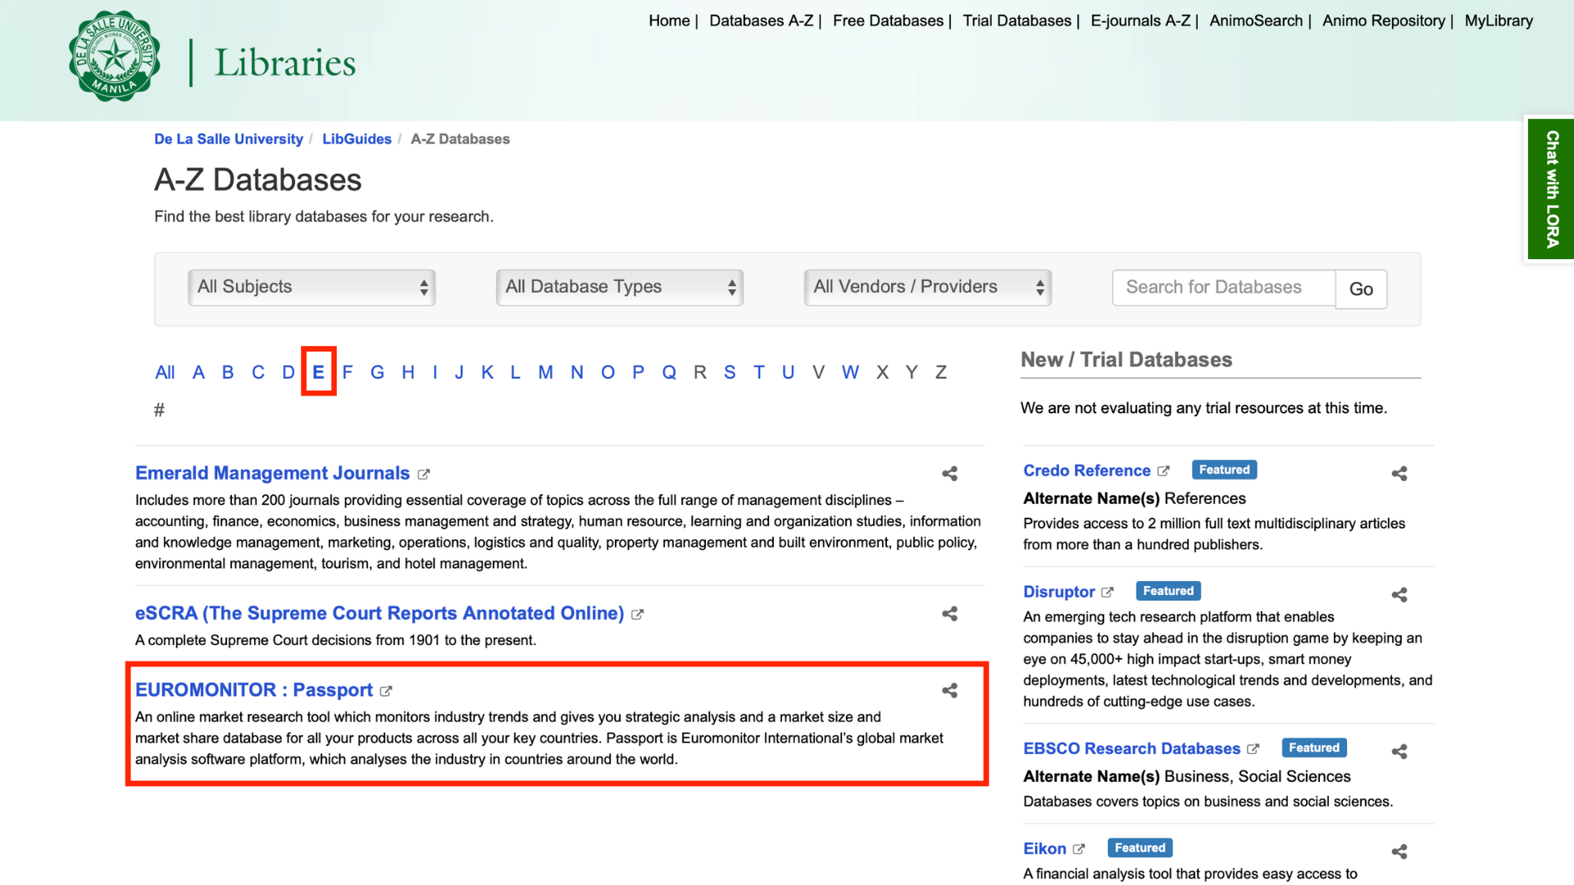Click the Search for Databases field
The image size is (1574, 885).
click(x=1223, y=288)
